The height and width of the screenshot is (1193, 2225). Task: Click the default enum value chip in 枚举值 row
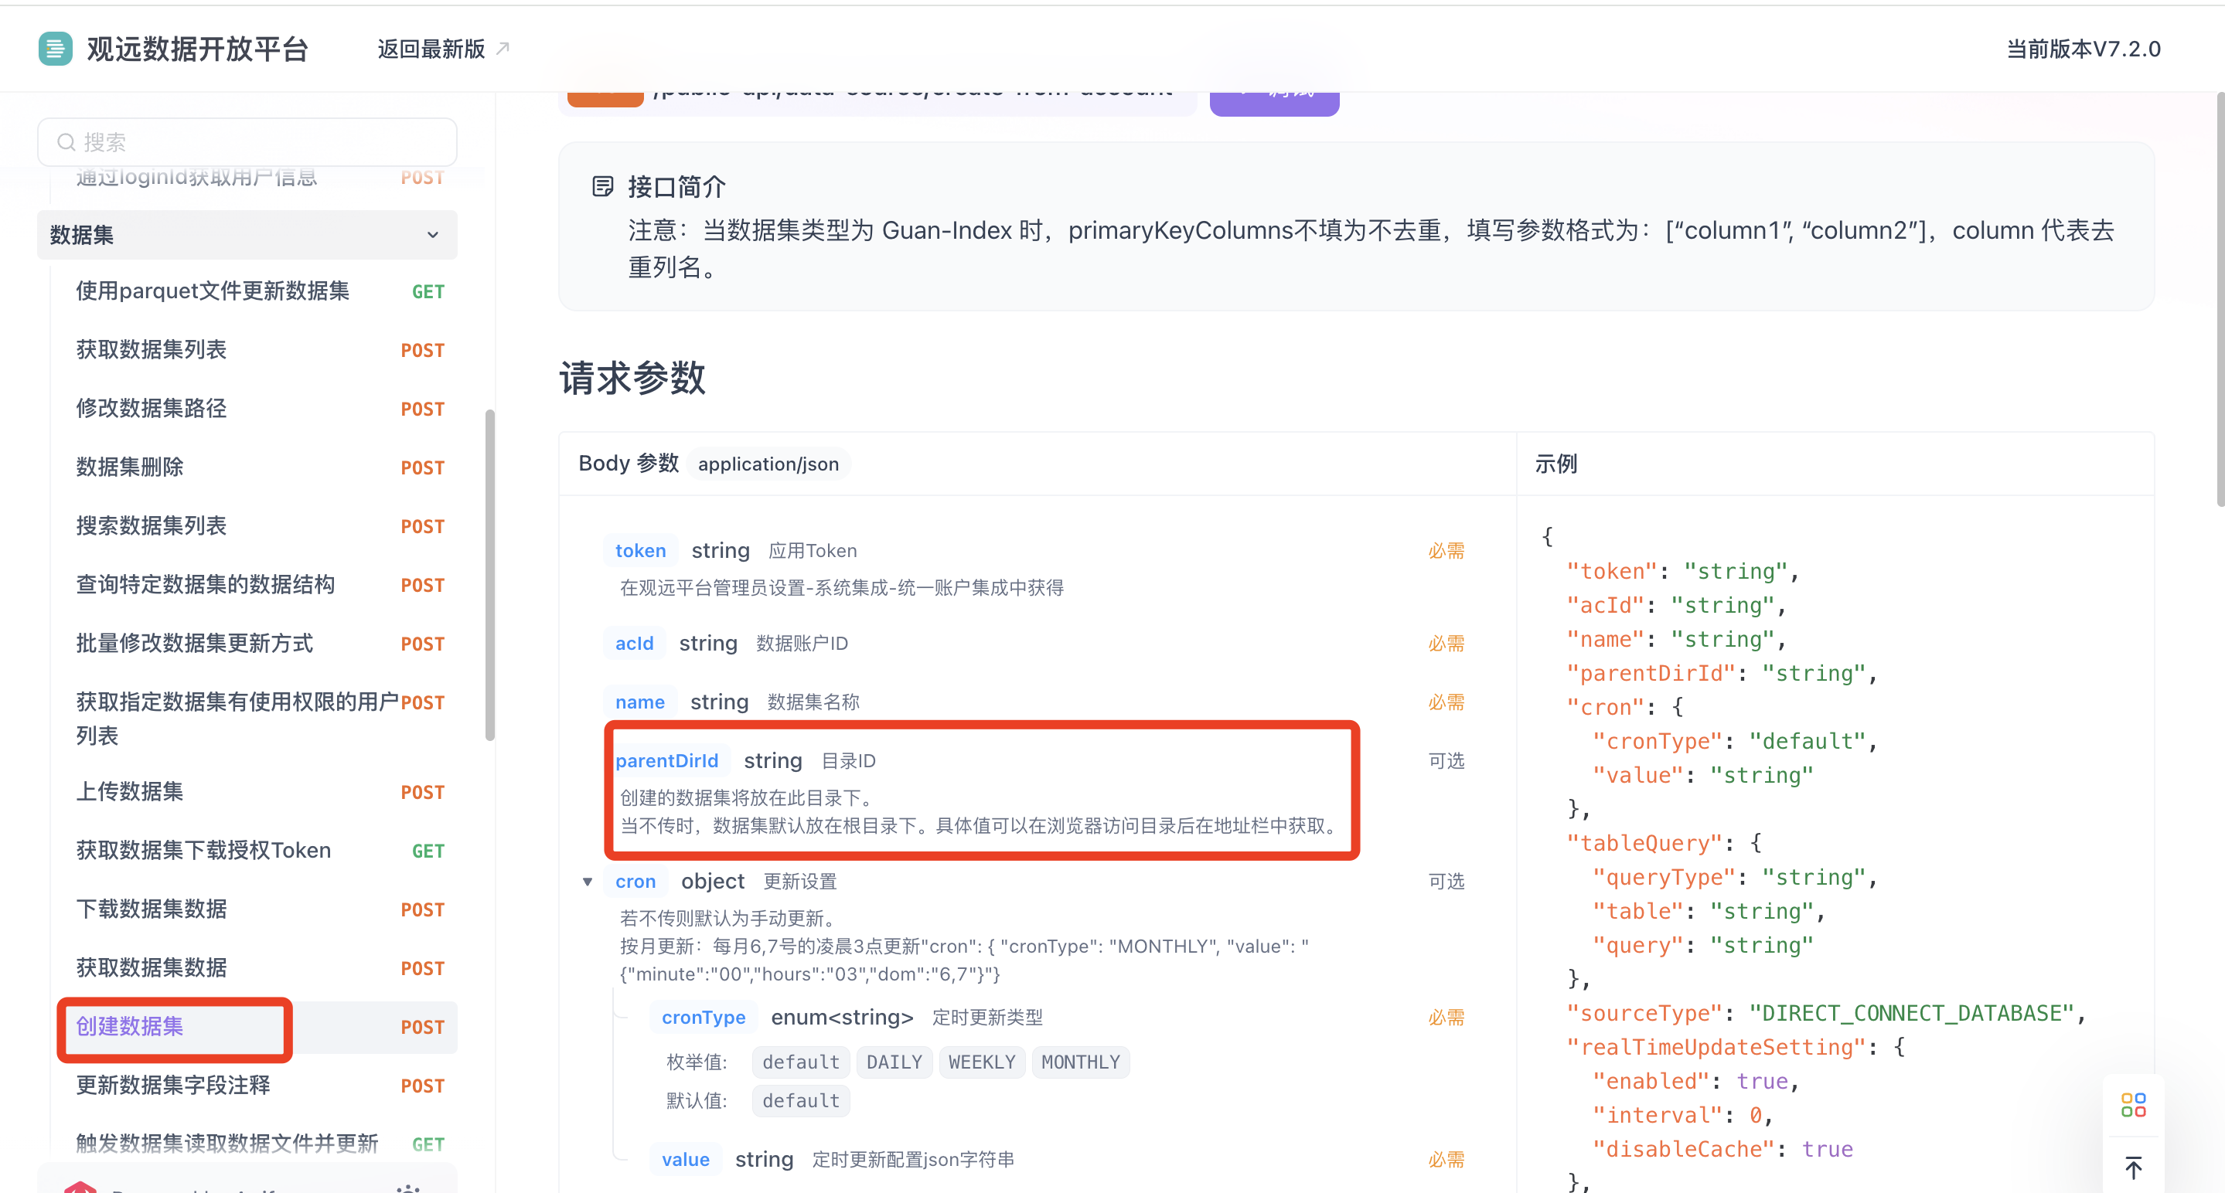pos(801,1062)
